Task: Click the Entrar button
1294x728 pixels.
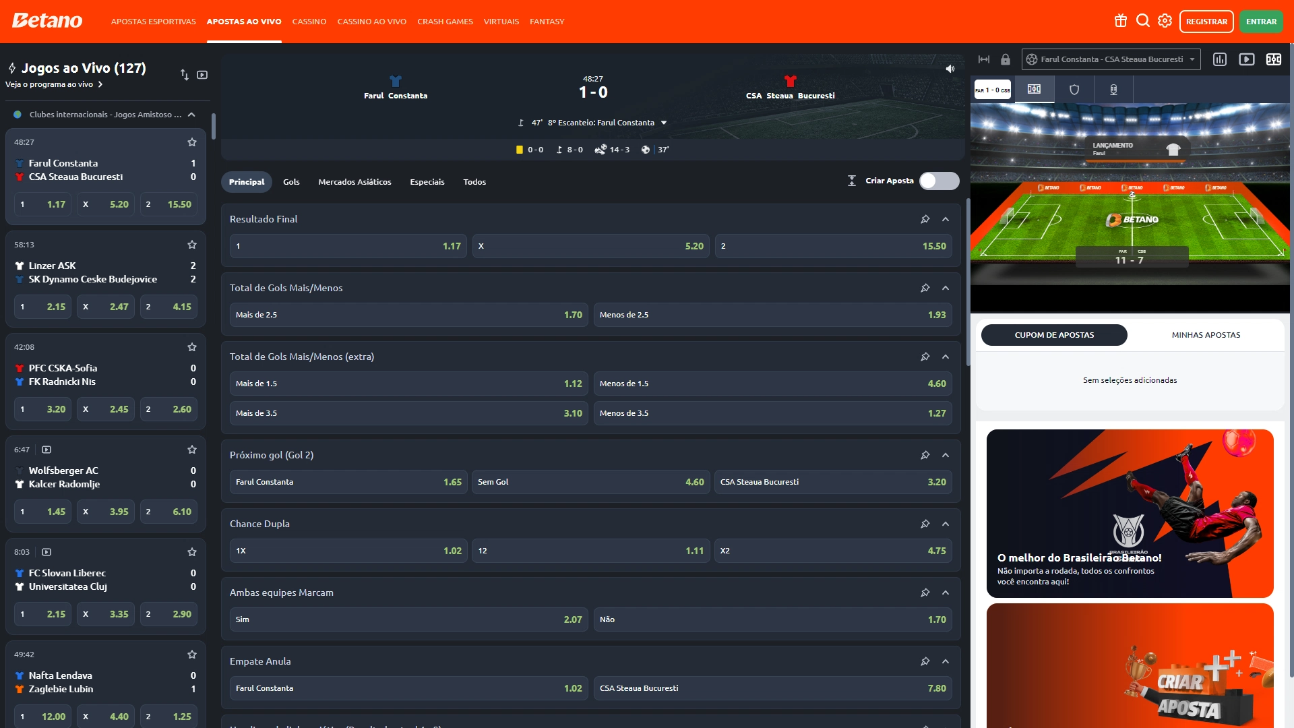Action: coord(1261,22)
